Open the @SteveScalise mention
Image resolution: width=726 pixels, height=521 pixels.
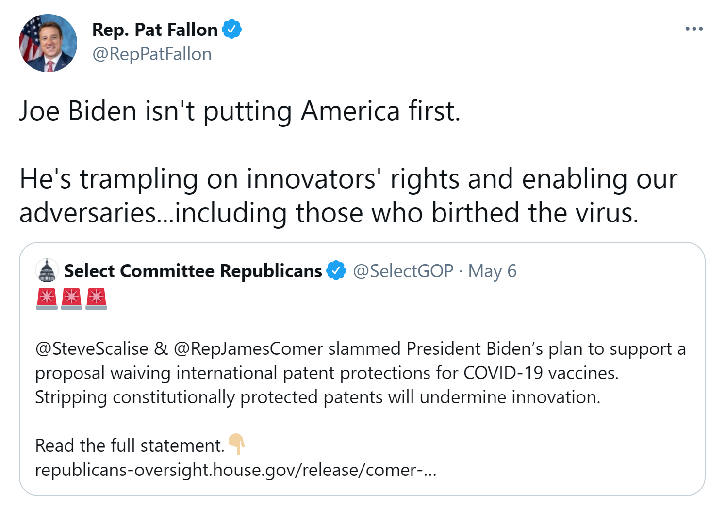point(92,348)
